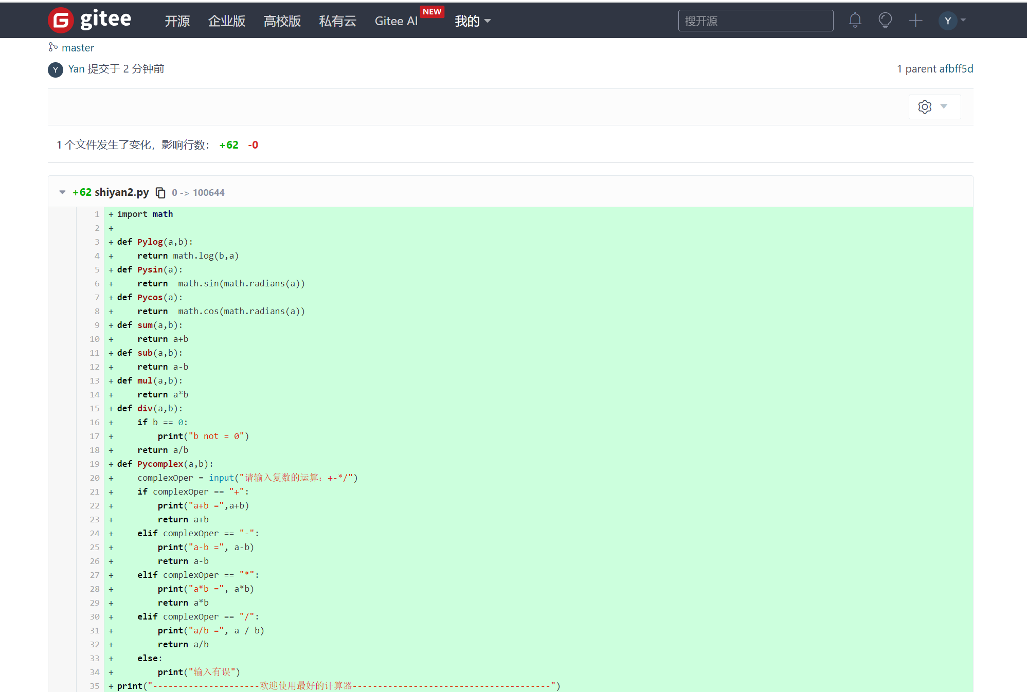Image resolution: width=1027 pixels, height=692 pixels.
Task: Expand the 我的 dropdown menu
Action: [472, 21]
